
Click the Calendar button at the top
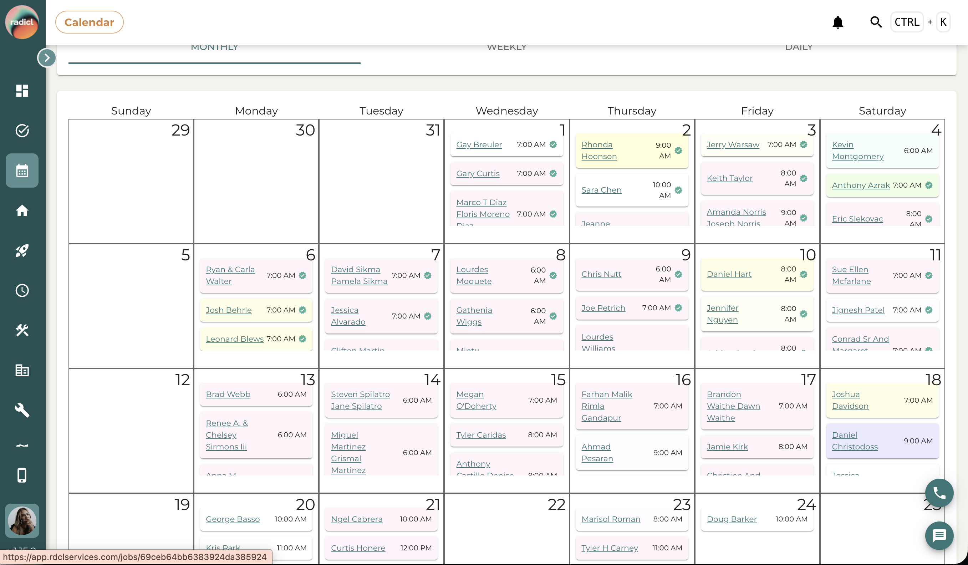[89, 22]
